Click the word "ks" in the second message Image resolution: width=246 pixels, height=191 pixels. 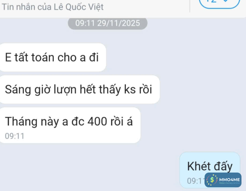130,89
